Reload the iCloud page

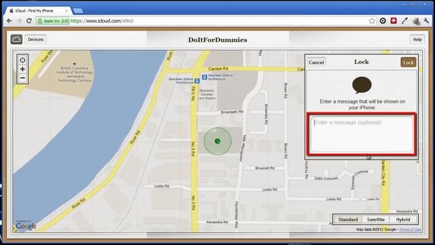point(29,21)
